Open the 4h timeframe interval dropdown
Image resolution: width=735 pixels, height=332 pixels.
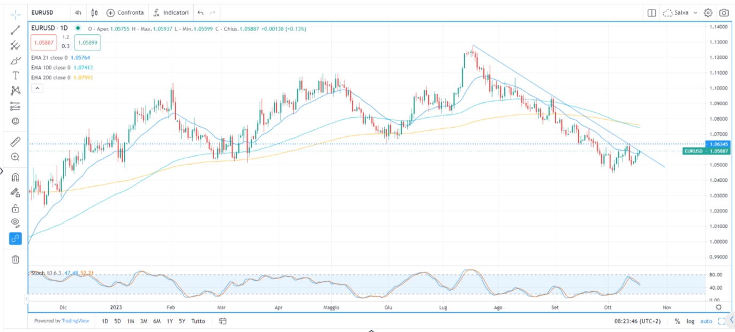click(x=78, y=13)
